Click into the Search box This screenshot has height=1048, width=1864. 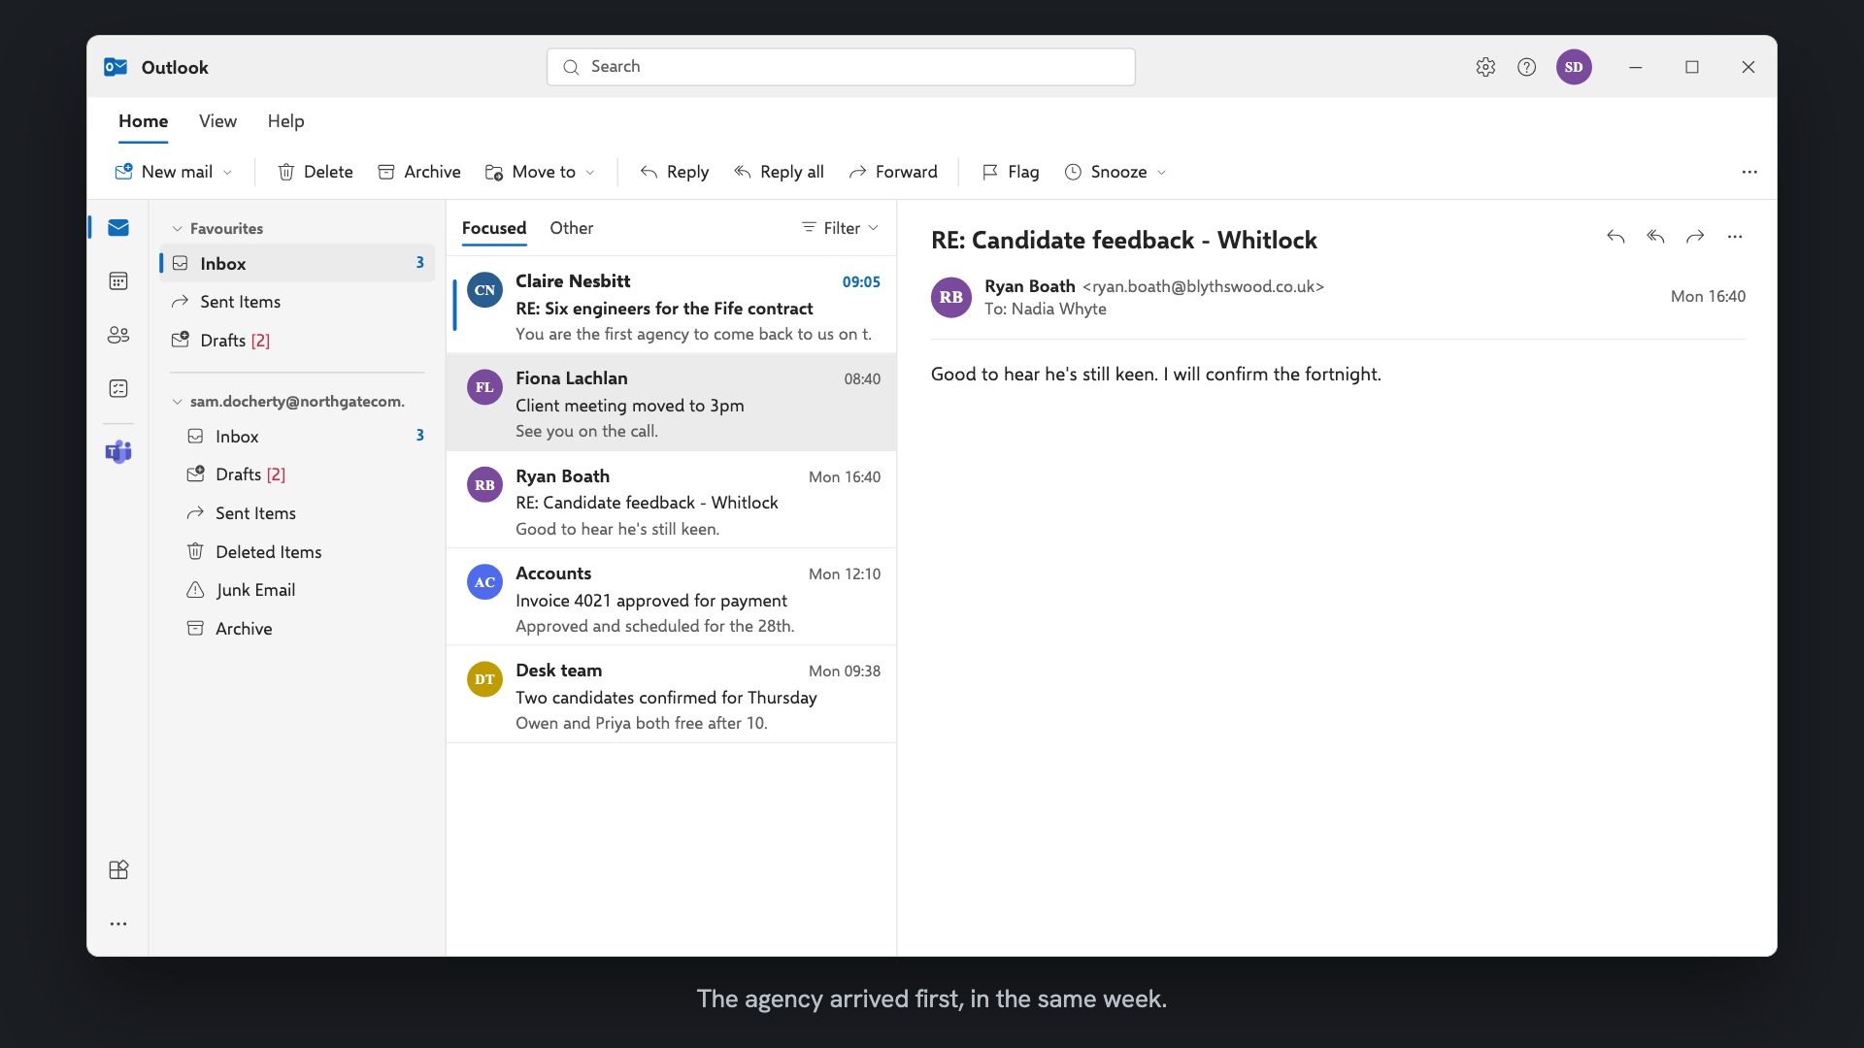[x=841, y=67]
